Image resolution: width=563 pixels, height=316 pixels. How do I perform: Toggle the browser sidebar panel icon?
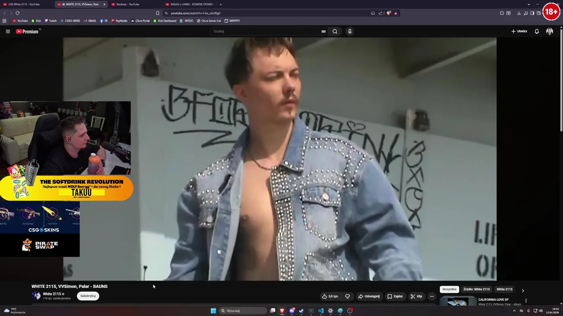pyautogui.click(x=532, y=13)
